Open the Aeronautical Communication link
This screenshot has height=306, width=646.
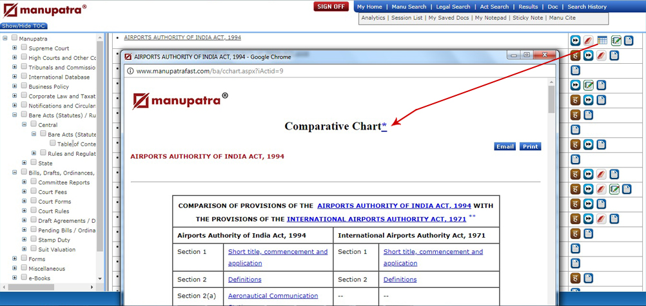pos(273,296)
